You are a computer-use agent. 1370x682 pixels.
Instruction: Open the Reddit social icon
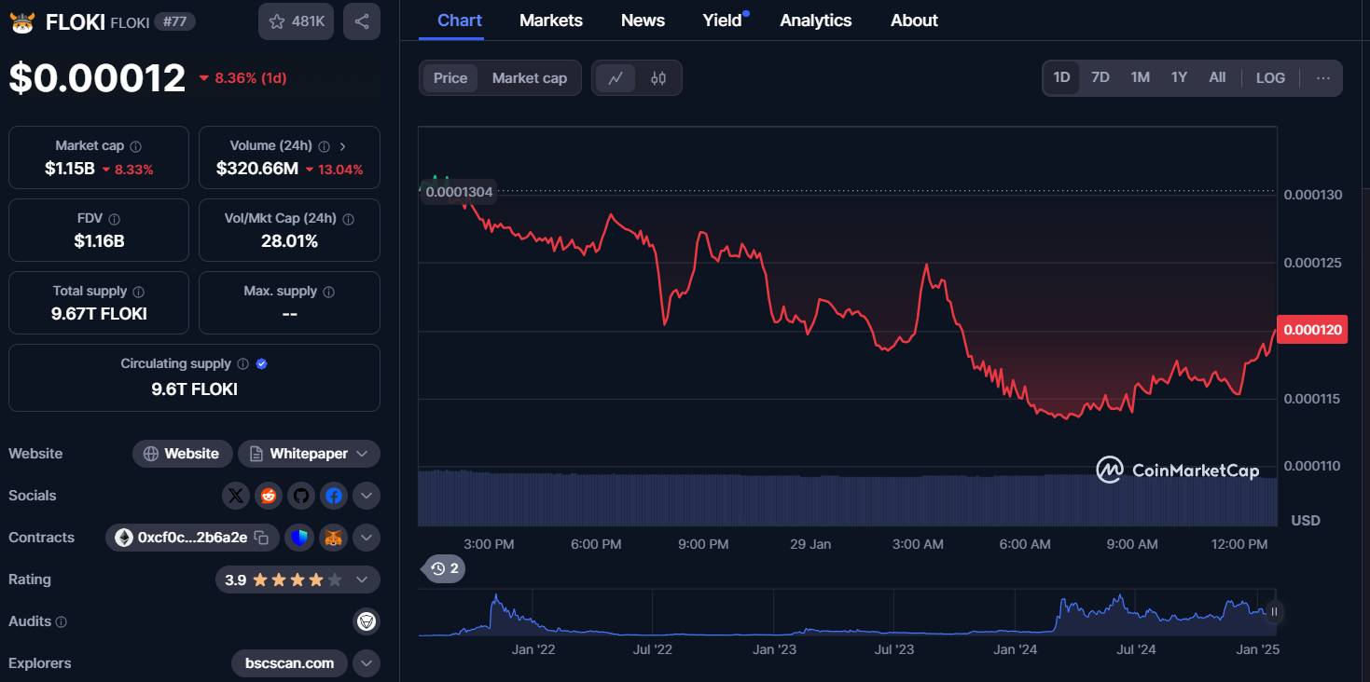pos(269,496)
